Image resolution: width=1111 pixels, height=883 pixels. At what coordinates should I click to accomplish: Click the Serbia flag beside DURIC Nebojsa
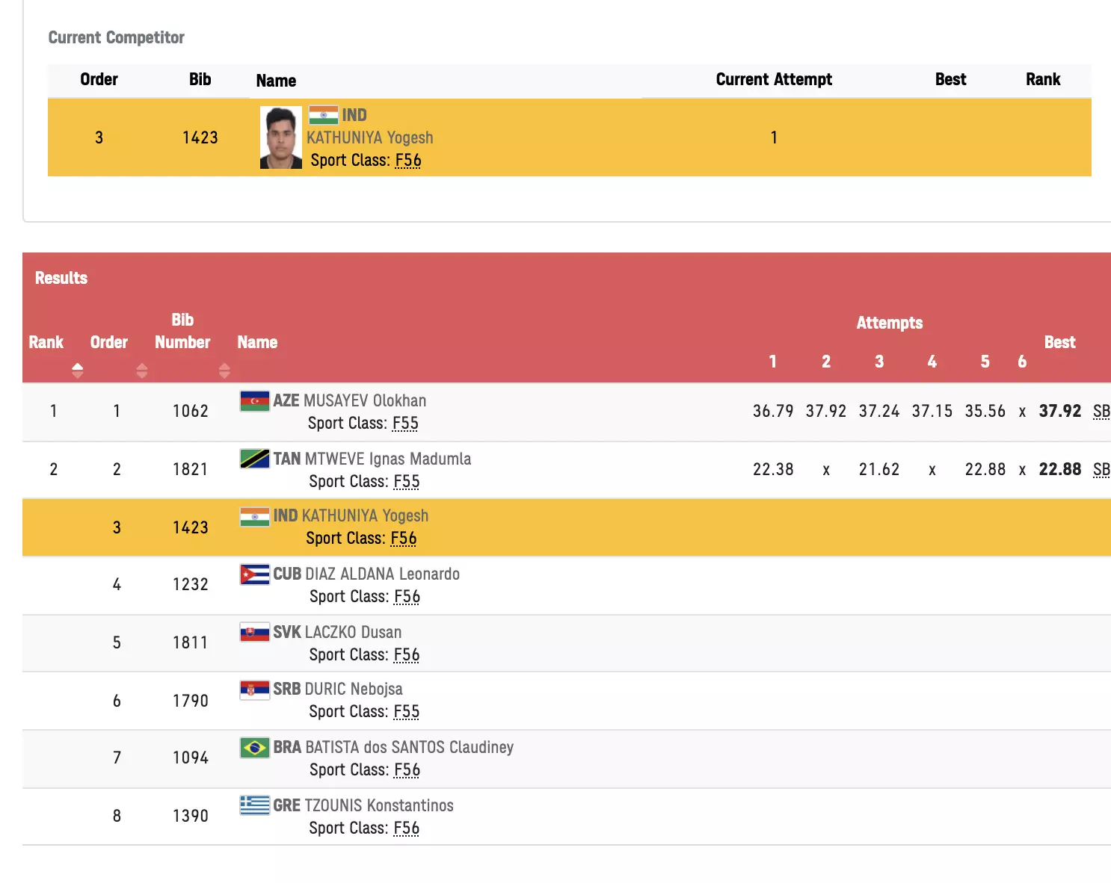pos(254,690)
